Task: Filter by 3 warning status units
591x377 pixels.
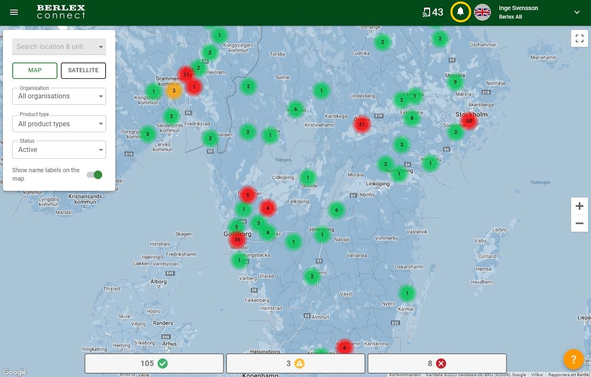Action: [x=295, y=364]
